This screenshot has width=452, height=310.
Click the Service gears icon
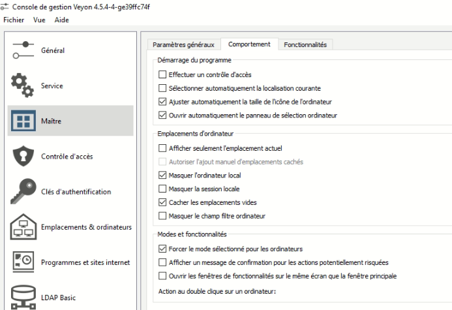(22, 85)
